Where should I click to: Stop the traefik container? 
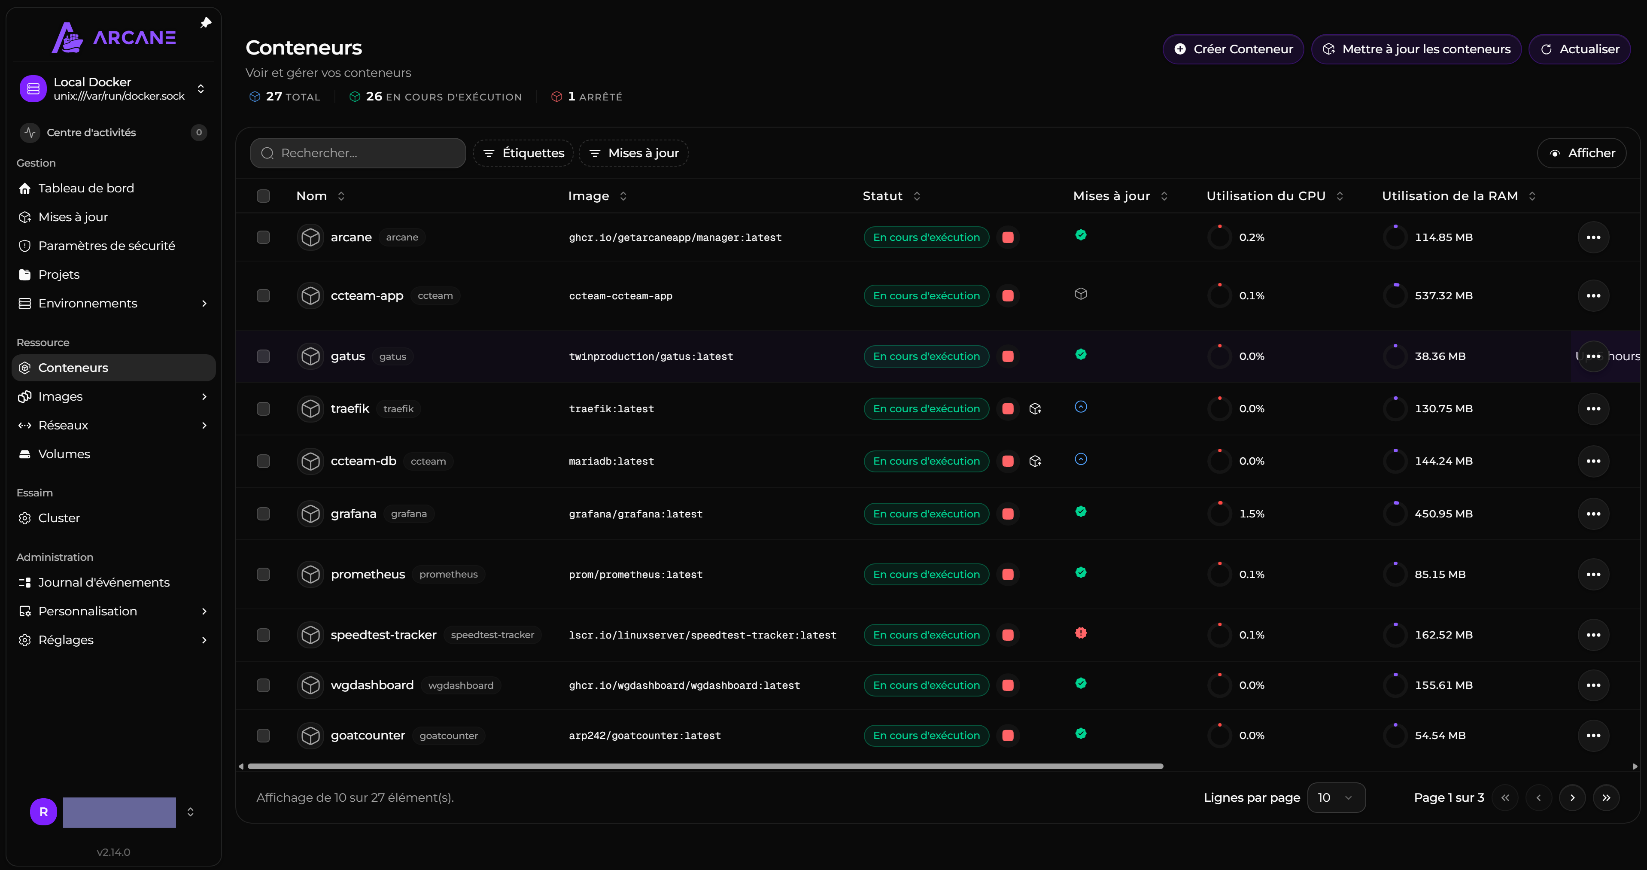click(x=1008, y=408)
